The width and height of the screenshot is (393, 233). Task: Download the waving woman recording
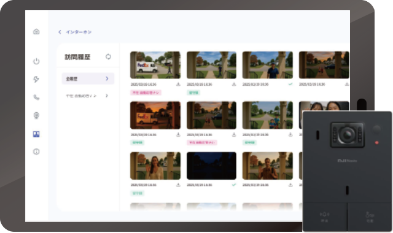coord(178,185)
